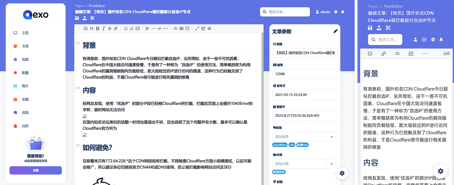Screen dimensions: 454x185
Task: Toggle fullscreen mode in the editor toolbar
Action: 197,28
